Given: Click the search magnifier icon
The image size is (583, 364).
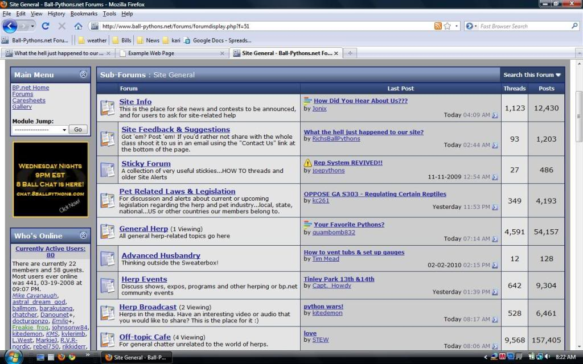Looking at the screenshot, I should click(574, 26).
